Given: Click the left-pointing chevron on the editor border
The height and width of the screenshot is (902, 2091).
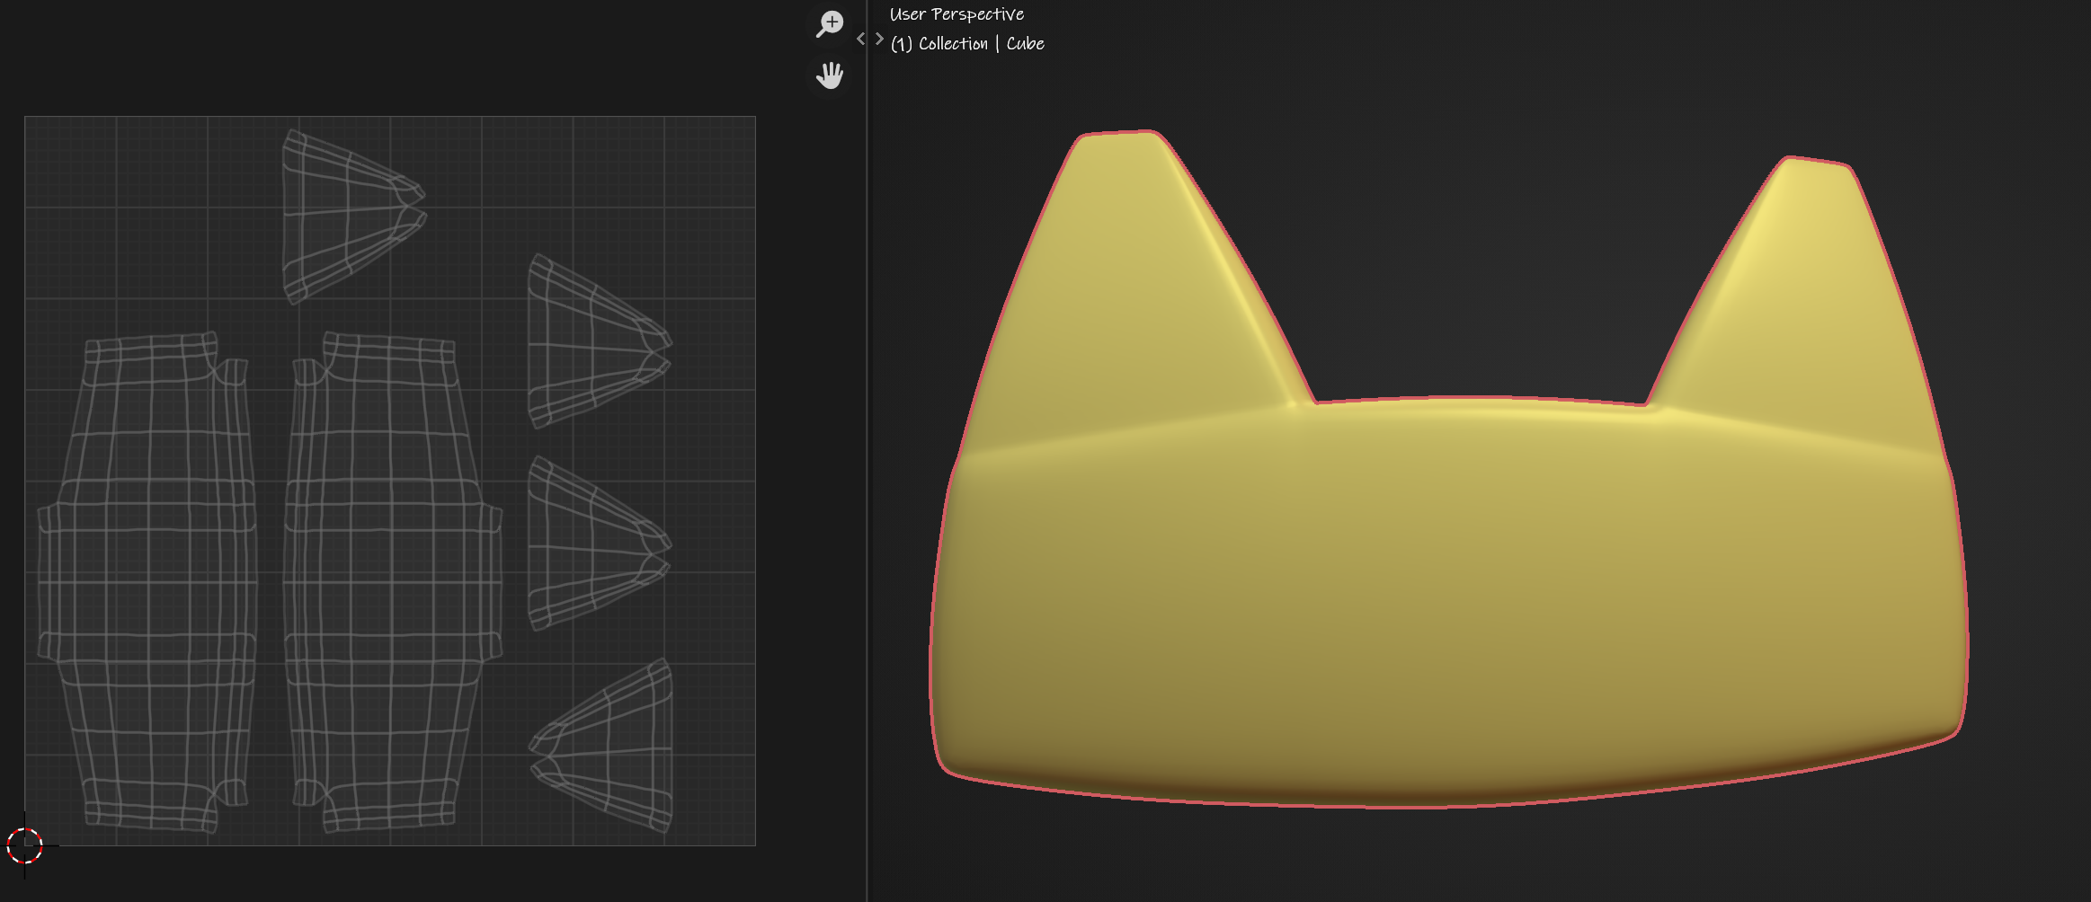Looking at the screenshot, I should point(860,39).
